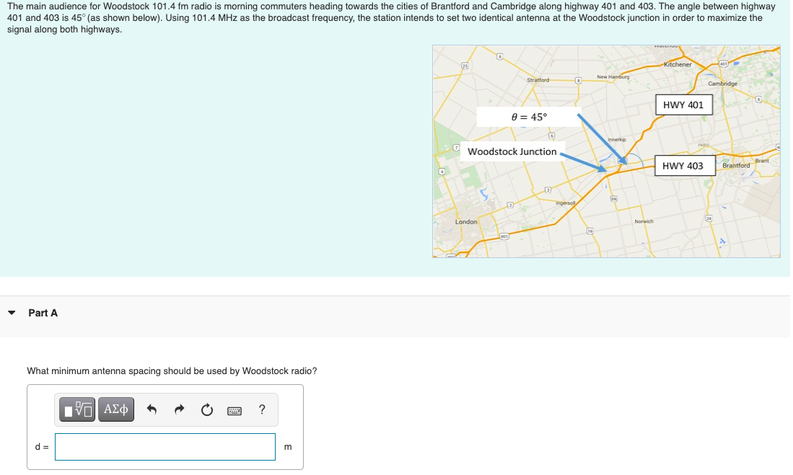The image size is (793, 475).
Task: Click the minimum antenna spacing question text
Action: pos(172,371)
